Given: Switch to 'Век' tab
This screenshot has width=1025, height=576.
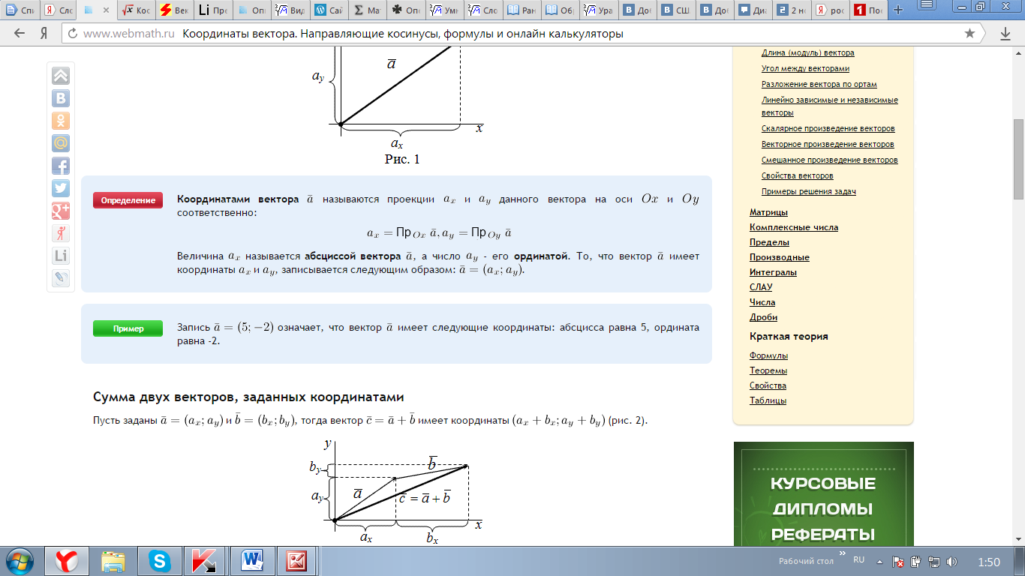Looking at the screenshot, I should 175,10.
